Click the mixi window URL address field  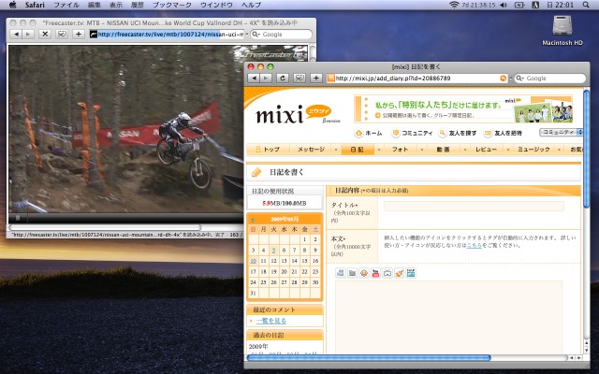pyautogui.click(x=417, y=79)
